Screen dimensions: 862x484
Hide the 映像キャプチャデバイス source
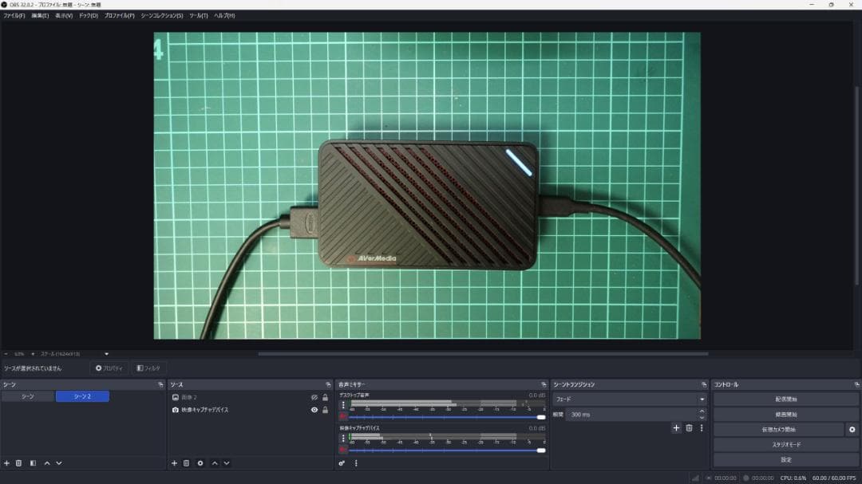pos(314,410)
